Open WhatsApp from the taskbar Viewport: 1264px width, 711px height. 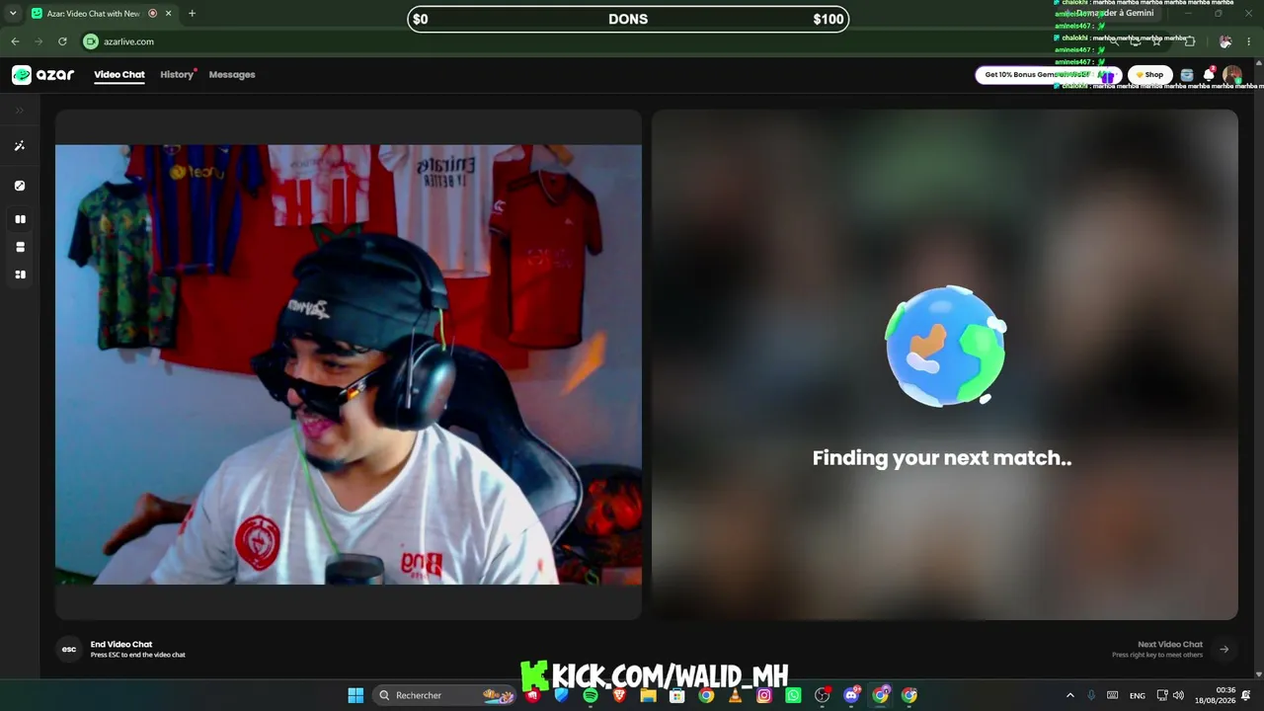pos(793,695)
